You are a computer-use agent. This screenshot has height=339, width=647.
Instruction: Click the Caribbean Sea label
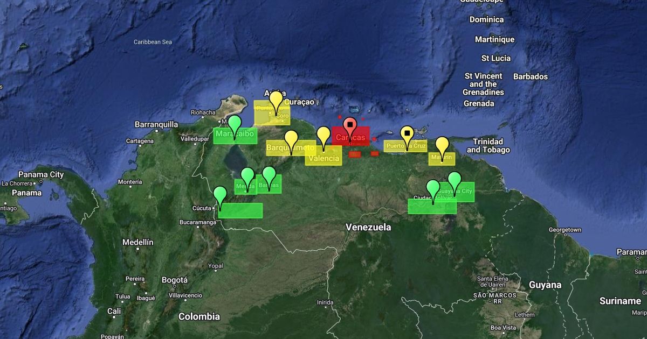(153, 42)
